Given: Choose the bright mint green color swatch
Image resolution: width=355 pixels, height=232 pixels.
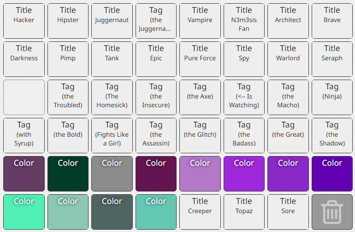Looking at the screenshot, I should (24, 212).
